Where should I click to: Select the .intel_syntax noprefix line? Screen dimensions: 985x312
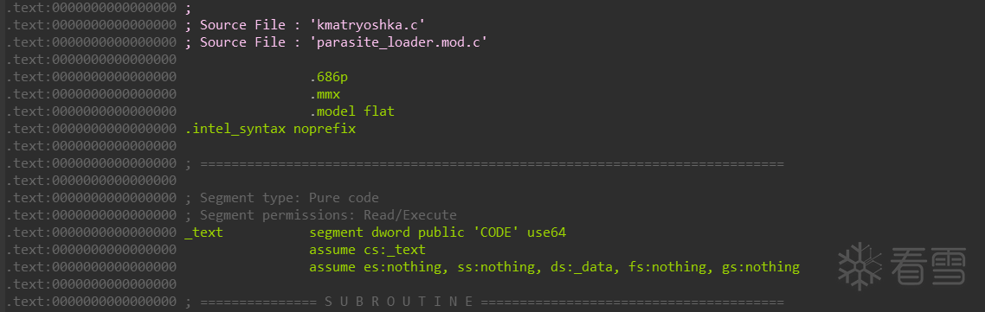(x=270, y=129)
